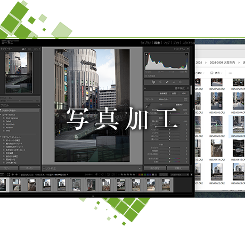This screenshot has width=245, height=226.
Task: Click the 前の設定 button
Action: [x=155, y=168]
